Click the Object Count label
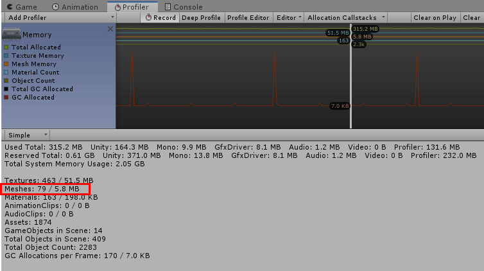Viewport: 484px width, 271px height. tap(33, 80)
